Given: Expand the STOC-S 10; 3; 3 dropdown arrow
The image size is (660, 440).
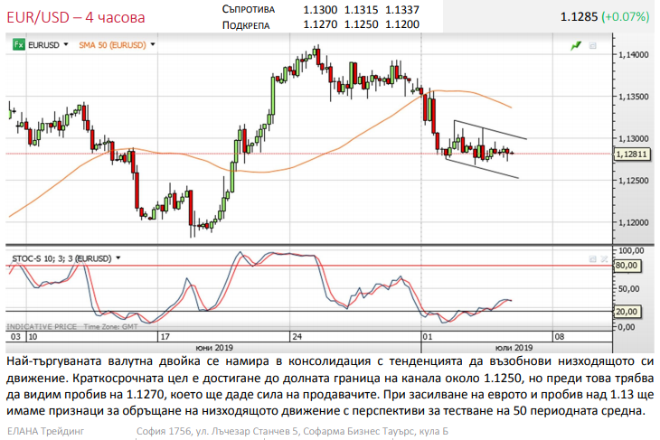Looking at the screenshot, I should coord(118,257).
